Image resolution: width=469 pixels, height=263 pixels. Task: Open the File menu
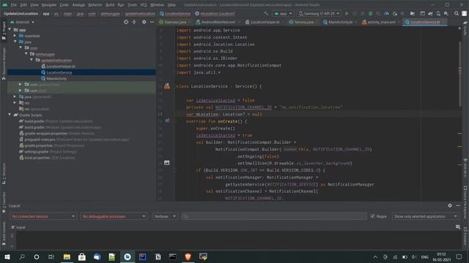click(x=14, y=5)
